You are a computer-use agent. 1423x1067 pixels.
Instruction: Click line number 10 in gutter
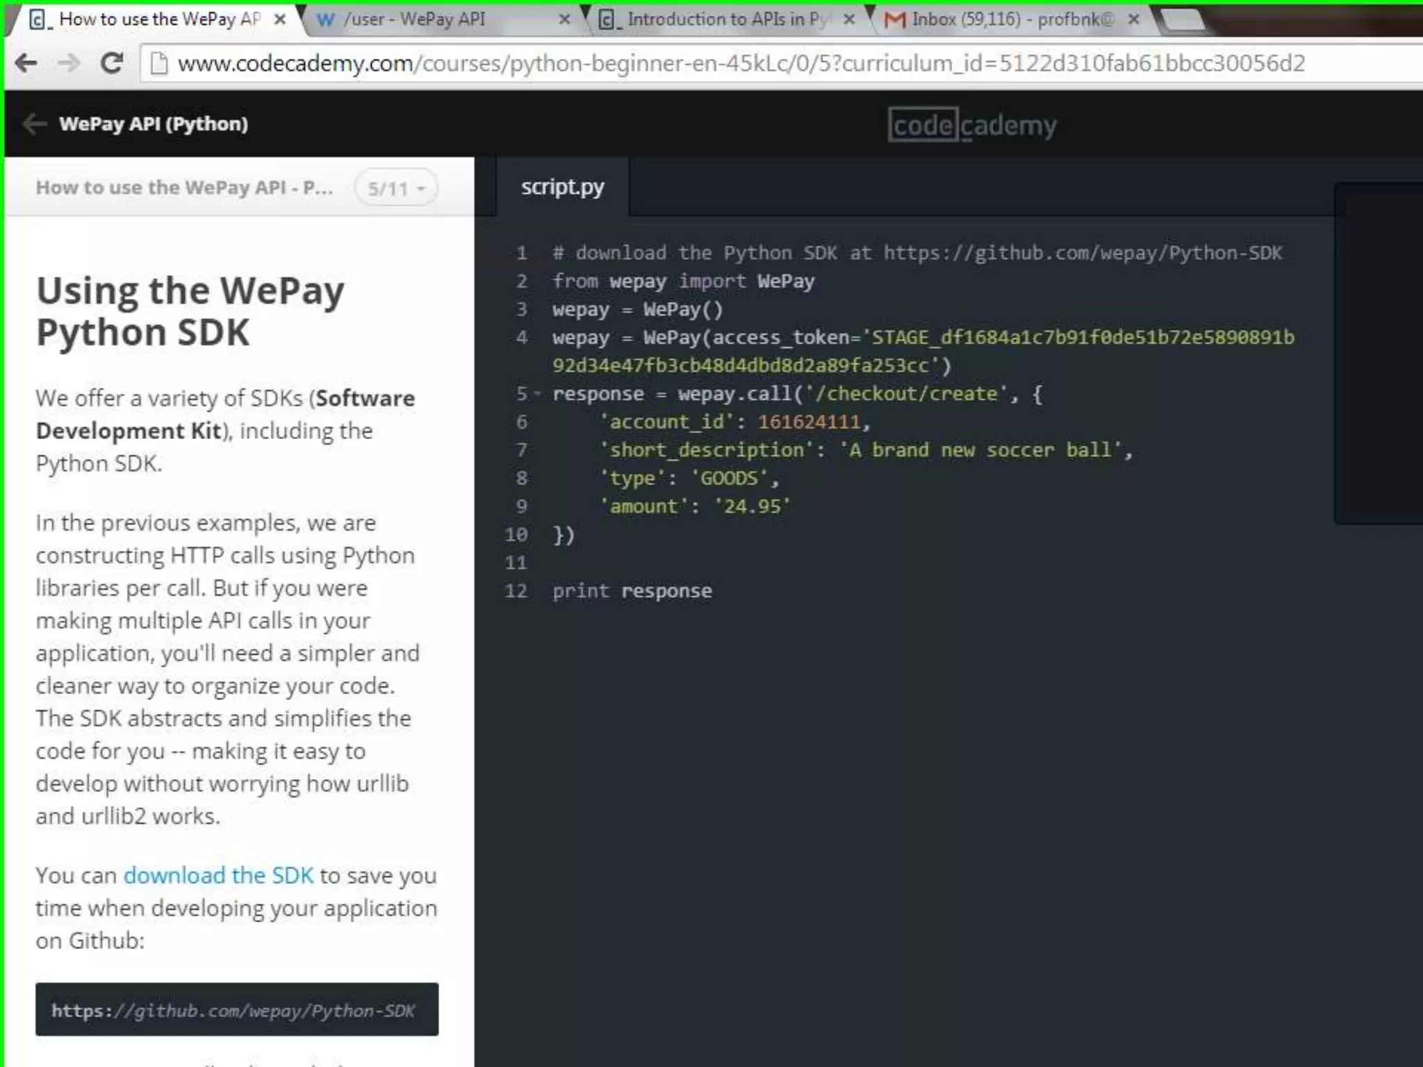[516, 535]
